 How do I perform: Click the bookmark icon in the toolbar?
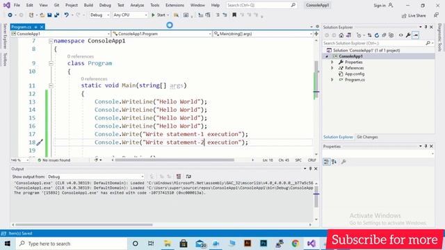[x=234, y=15]
